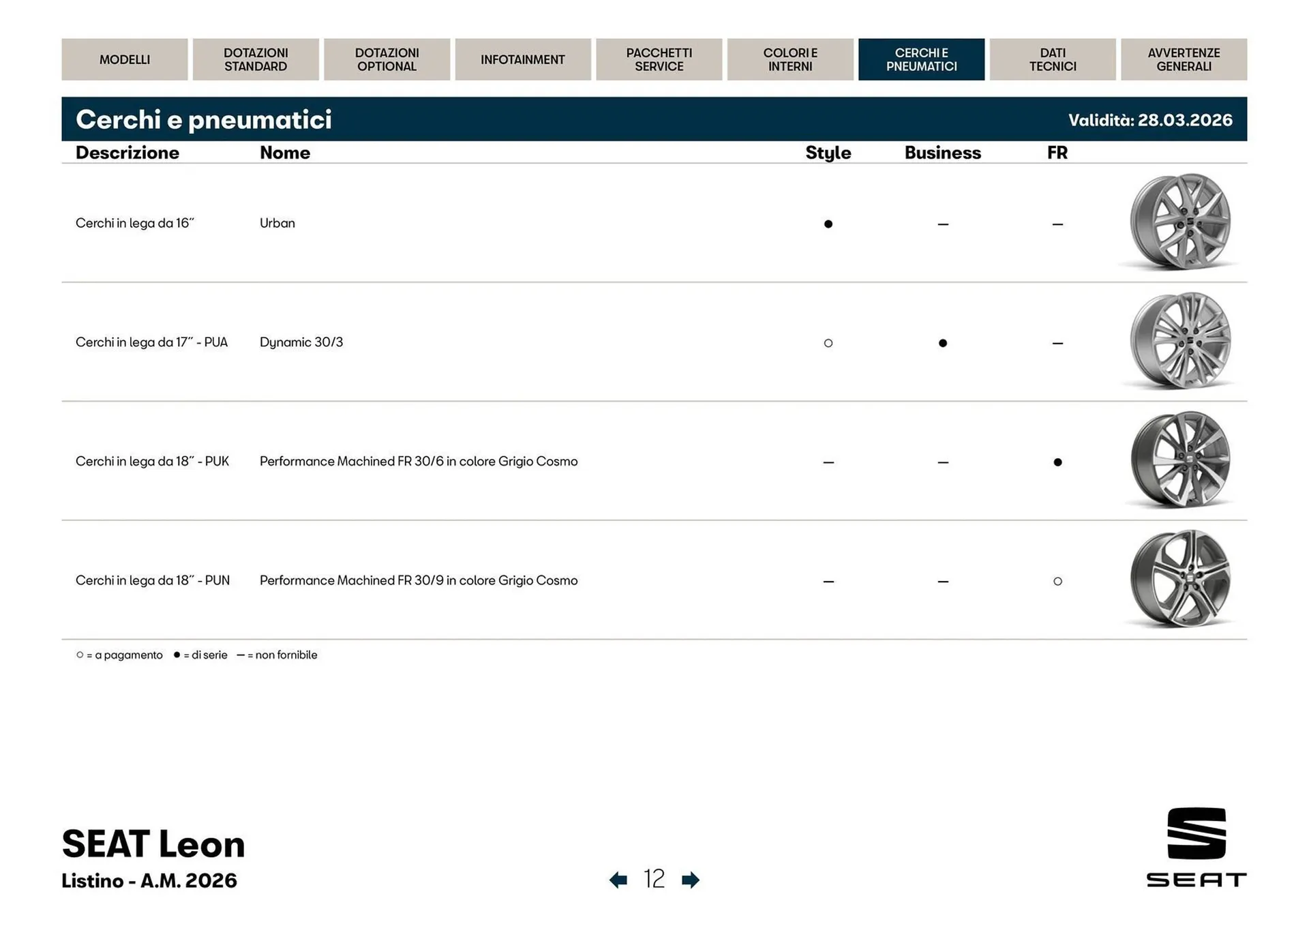
Task: Click Style standard dot for Urban wheels
Action: (x=828, y=224)
